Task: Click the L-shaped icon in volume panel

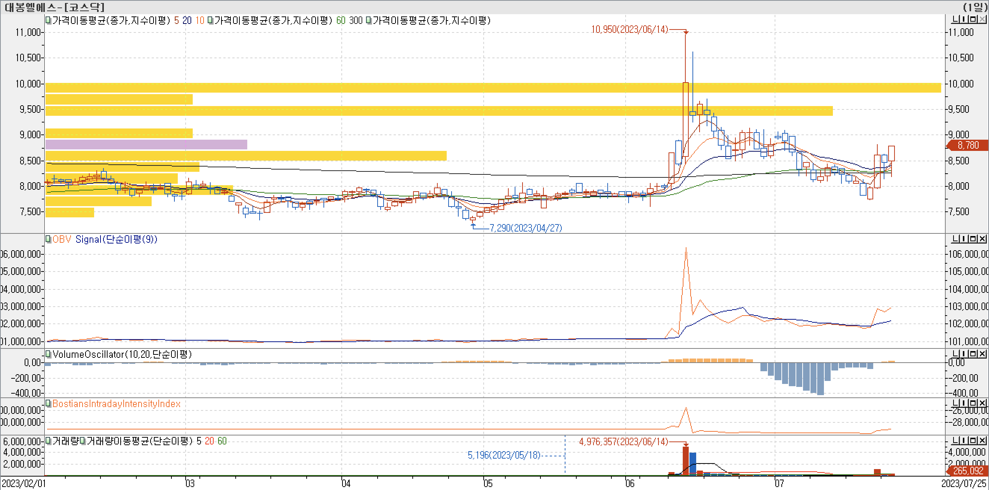Action: (x=955, y=440)
